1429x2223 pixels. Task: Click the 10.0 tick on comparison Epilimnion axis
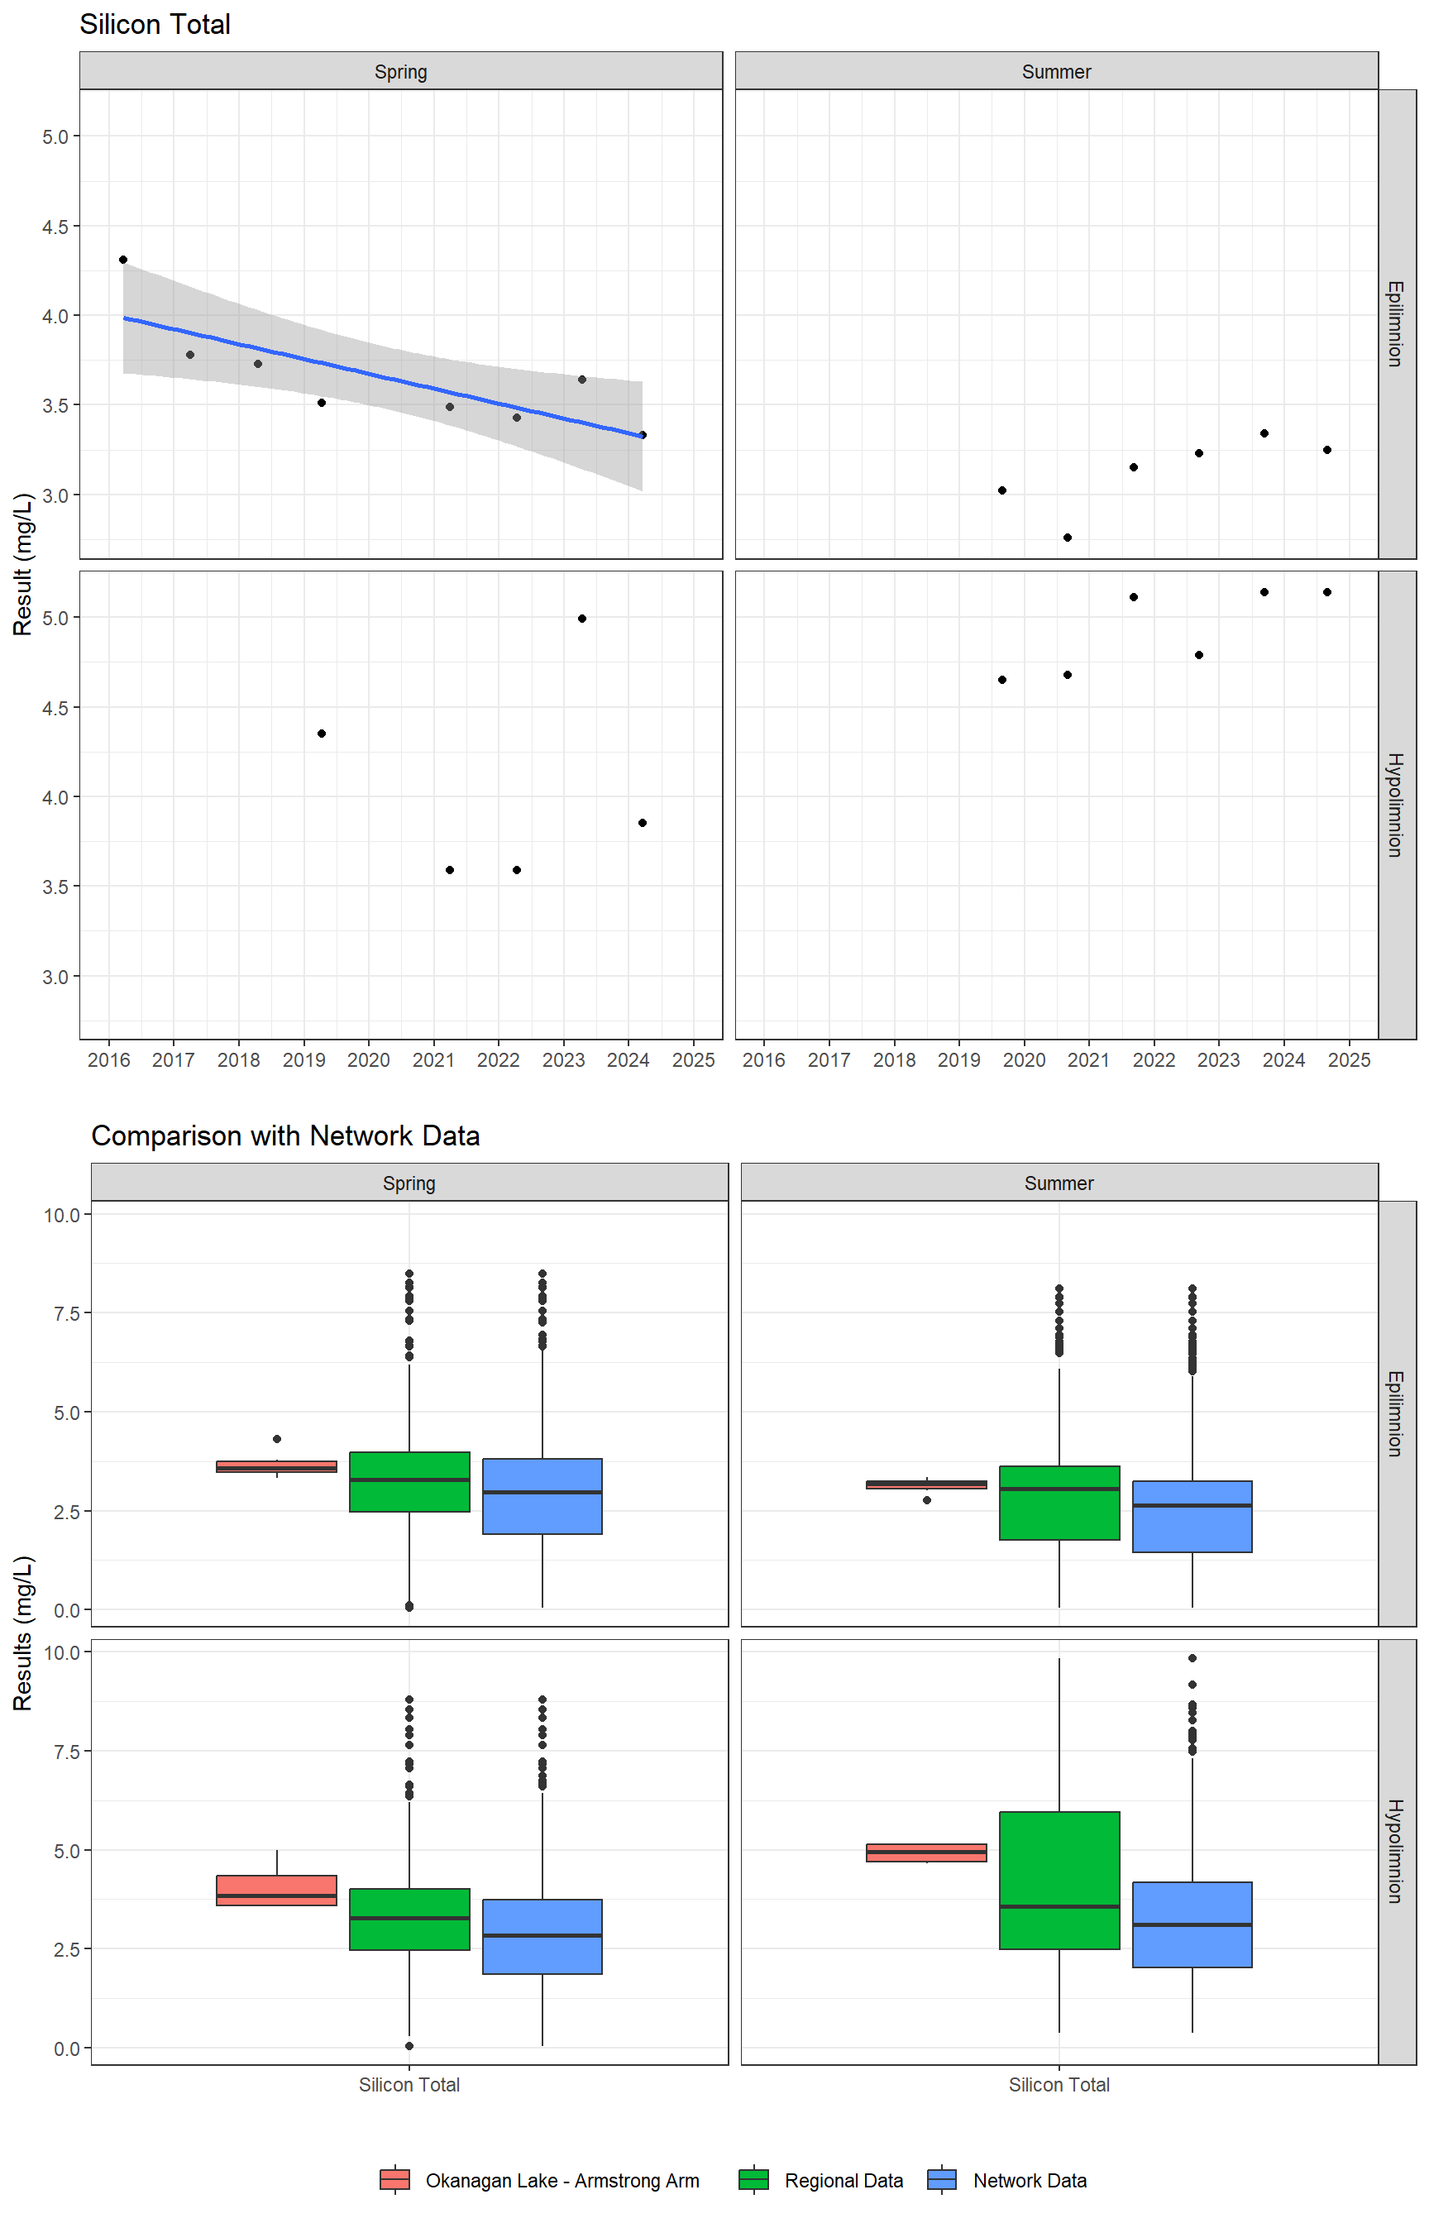(x=61, y=1215)
